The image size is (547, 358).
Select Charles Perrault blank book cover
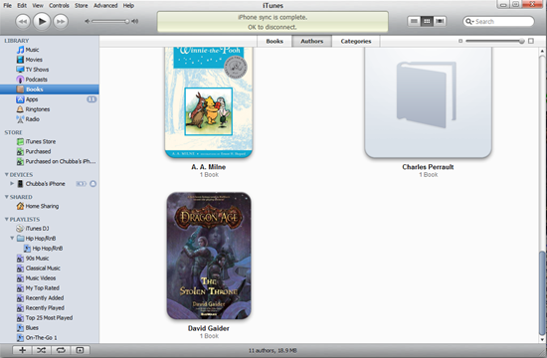[428, 102]
